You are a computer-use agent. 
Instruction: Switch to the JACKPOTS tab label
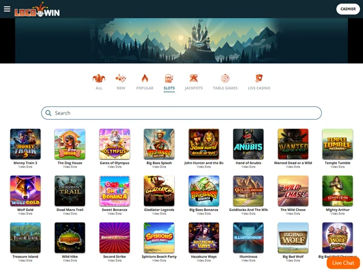pyautogui.click(x=194, y=88)
